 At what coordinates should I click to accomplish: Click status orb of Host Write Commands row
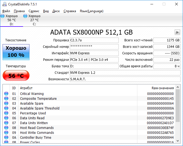click(x=6, y=133)
